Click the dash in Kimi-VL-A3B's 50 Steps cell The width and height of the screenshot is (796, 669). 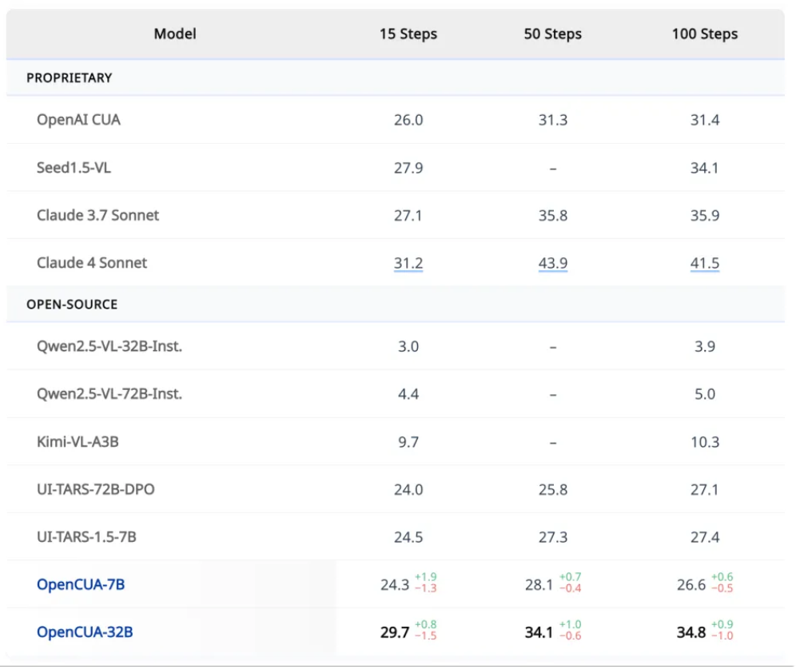pos(553,443)
